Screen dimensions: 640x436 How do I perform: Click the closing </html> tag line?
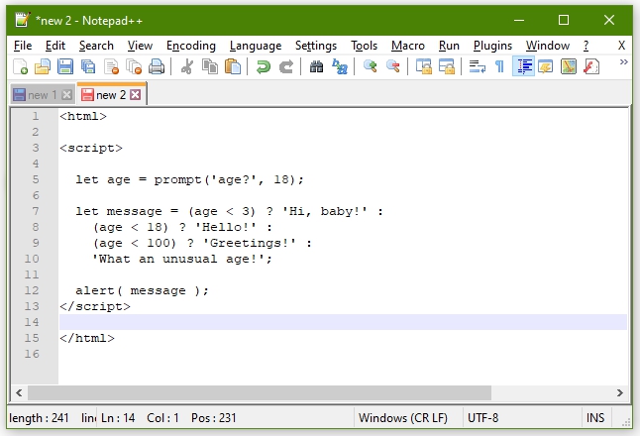(x=87, y=338)
